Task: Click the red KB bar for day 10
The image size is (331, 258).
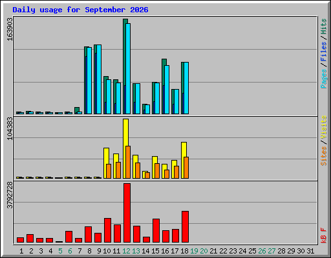Action: pos(107,230)
